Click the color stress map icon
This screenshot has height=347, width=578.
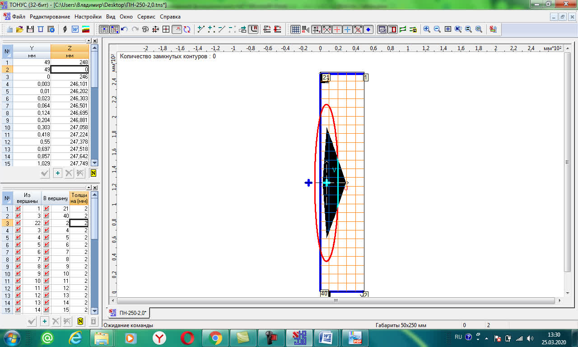85,29
